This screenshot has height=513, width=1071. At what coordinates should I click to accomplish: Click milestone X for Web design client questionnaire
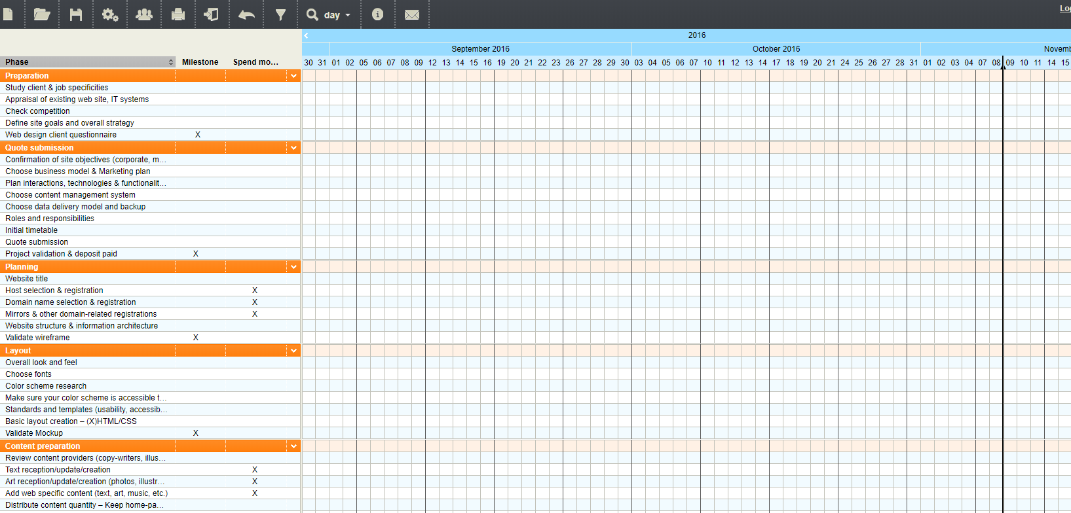point(198,135)
